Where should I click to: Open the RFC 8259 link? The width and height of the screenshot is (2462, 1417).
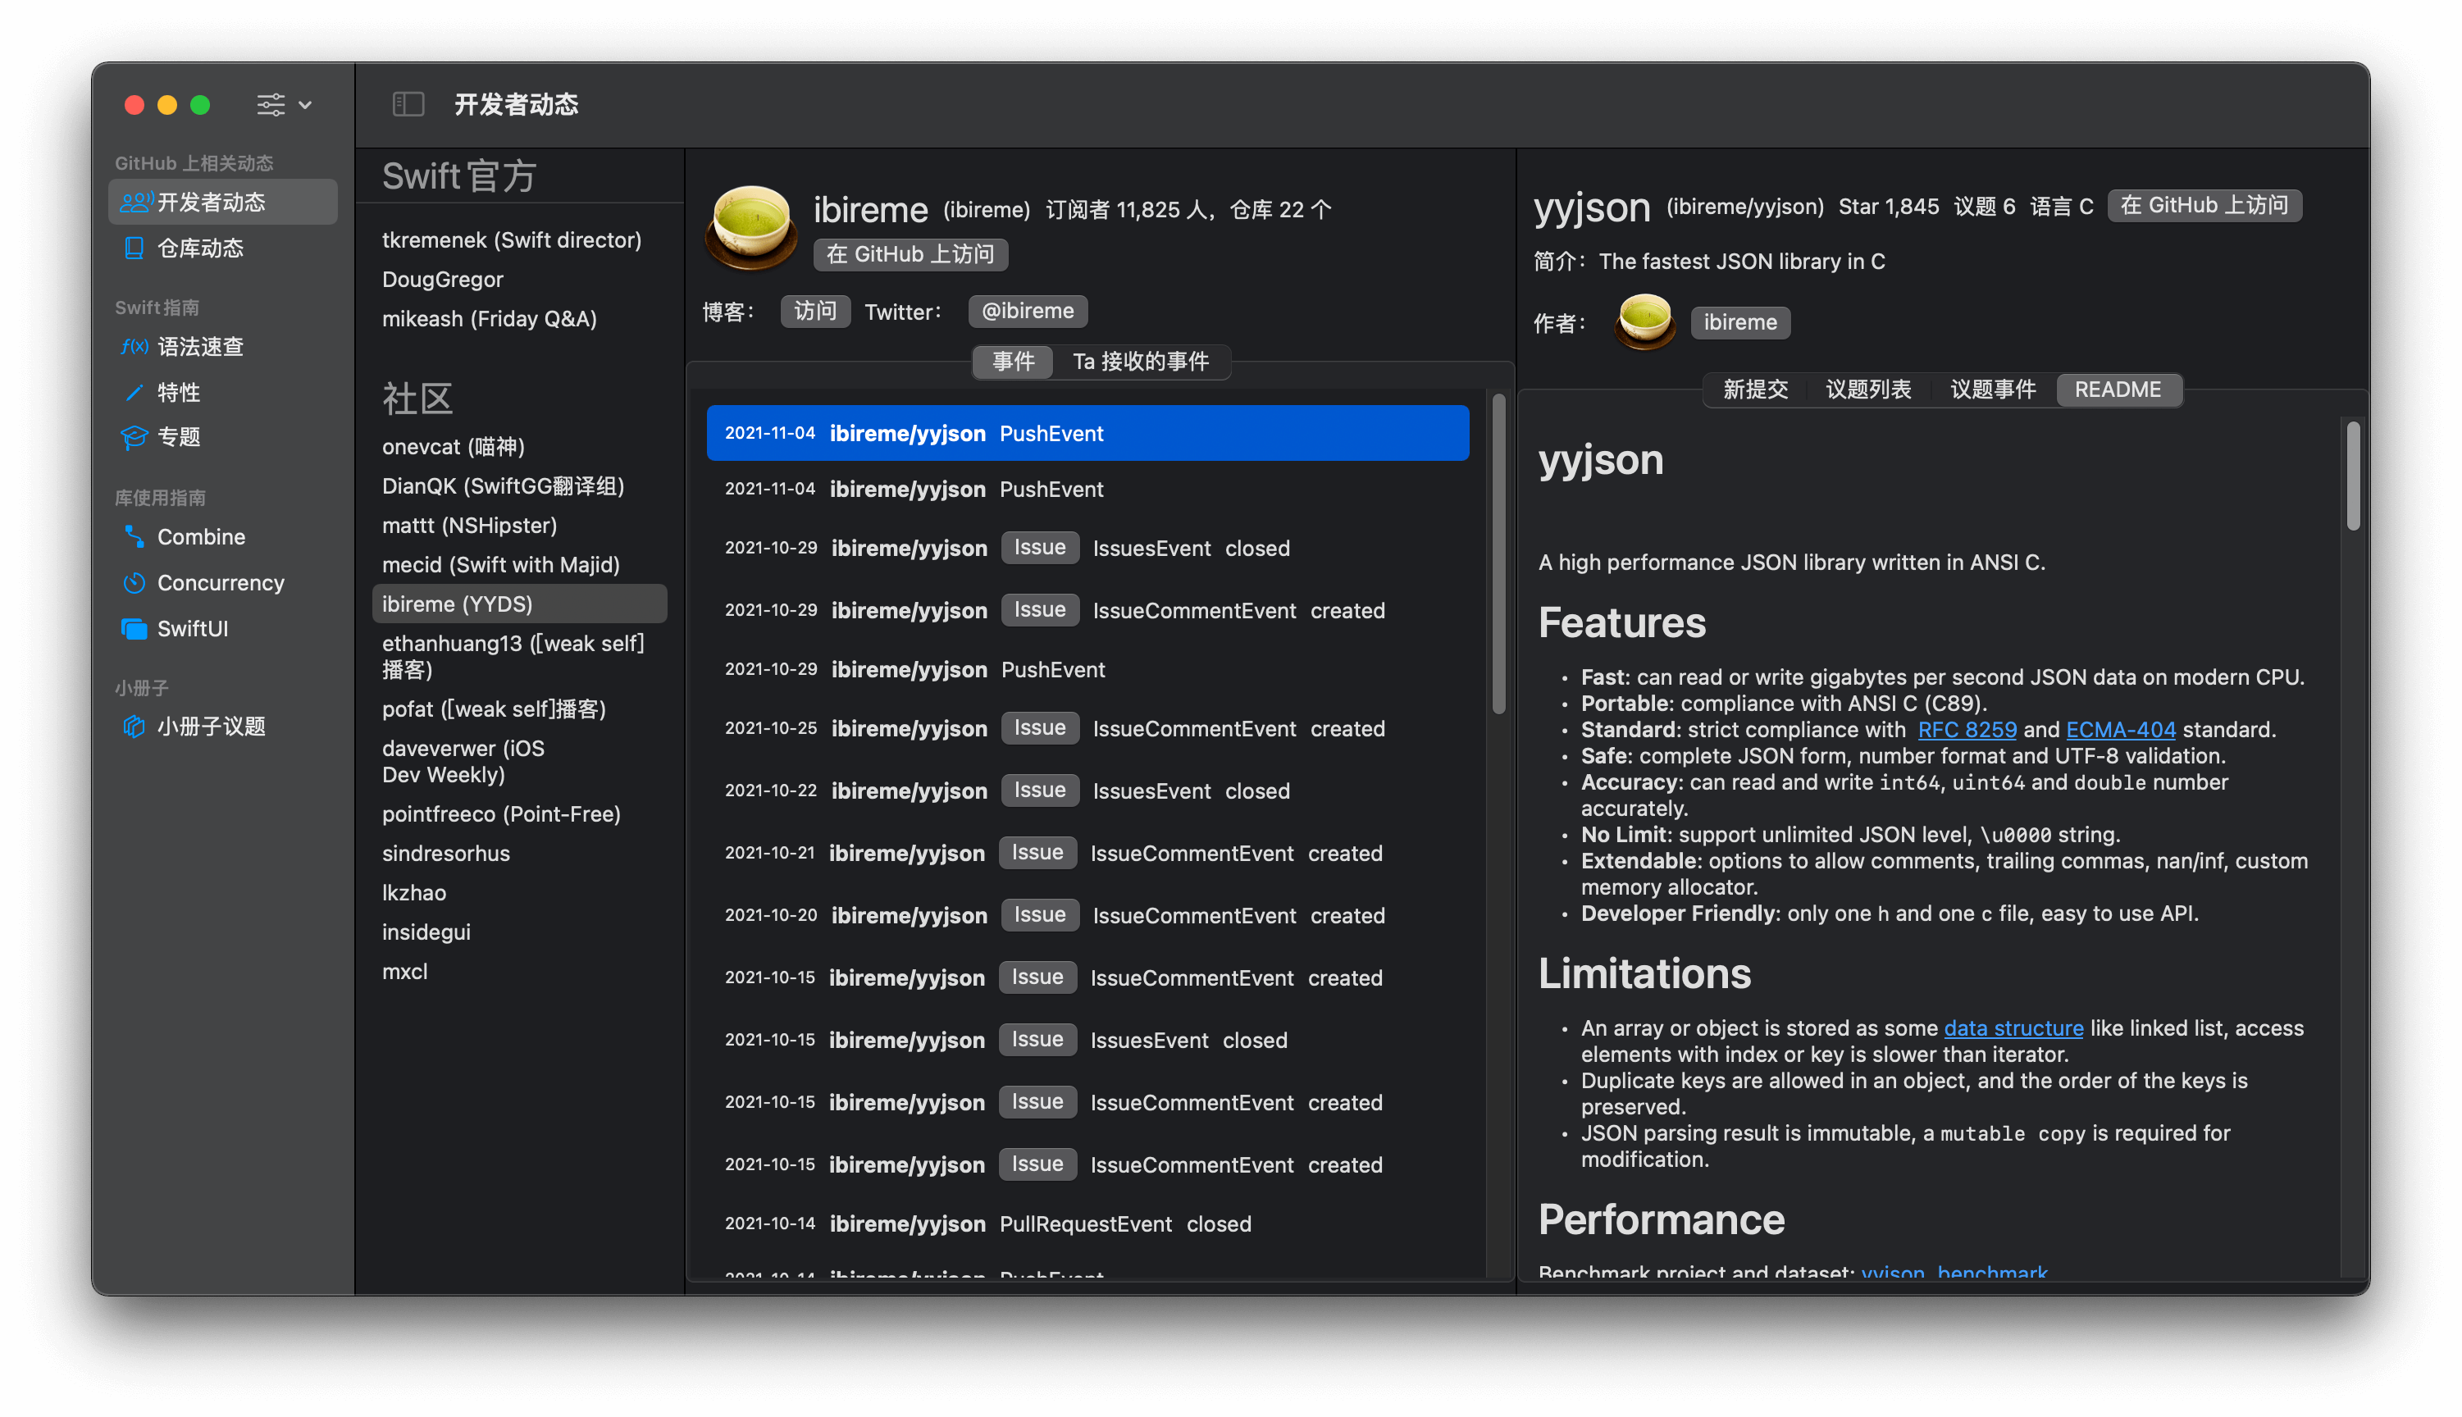click(x=1967, y=729)
